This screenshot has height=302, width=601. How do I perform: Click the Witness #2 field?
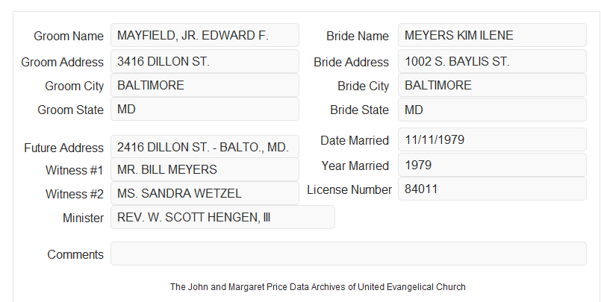(x=205, y=193)
